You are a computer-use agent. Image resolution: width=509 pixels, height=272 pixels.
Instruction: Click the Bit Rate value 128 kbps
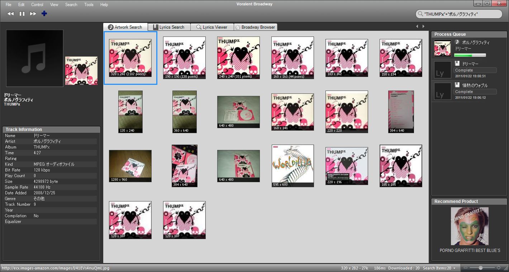coord(42,170)
